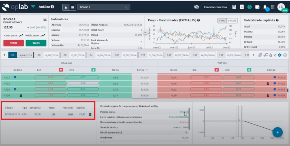Select the 16/02/2024 expiration tab
The height and width of the screenshot is (146, 290).
47,55
